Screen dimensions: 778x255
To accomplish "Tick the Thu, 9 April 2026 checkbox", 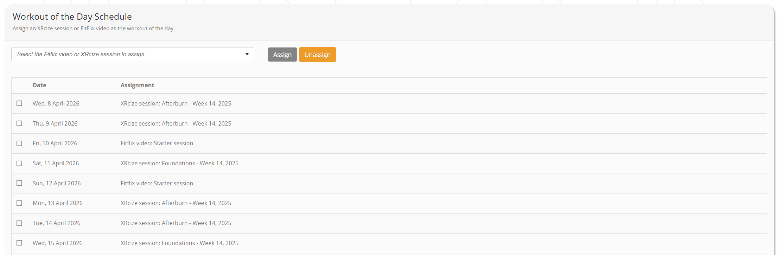I will click(19, 123).
